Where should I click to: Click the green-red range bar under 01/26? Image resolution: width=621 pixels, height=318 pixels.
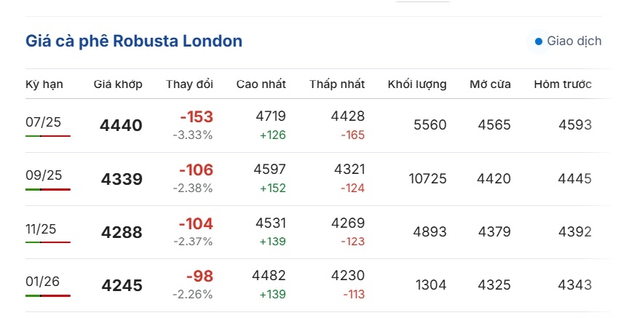[48, 295]
